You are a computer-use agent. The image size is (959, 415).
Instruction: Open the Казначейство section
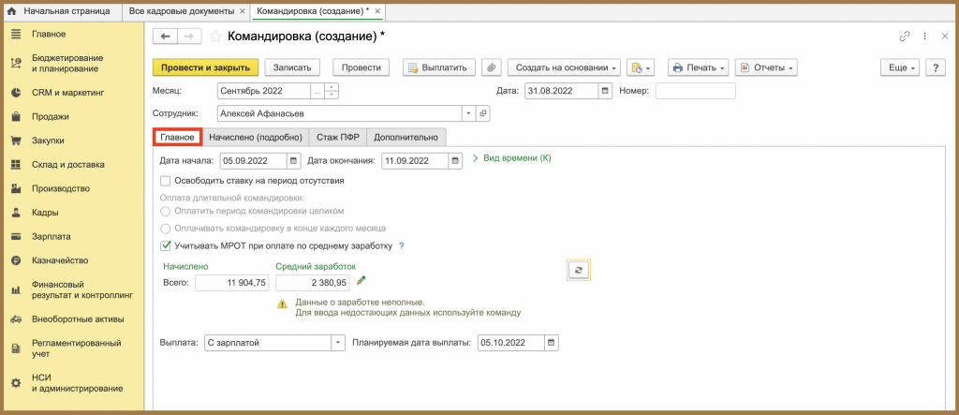[60, 260]
